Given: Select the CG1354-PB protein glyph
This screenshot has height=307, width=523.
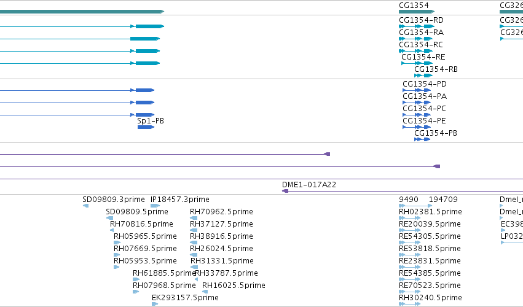Looking at the screenshot, I should point(422,139).
